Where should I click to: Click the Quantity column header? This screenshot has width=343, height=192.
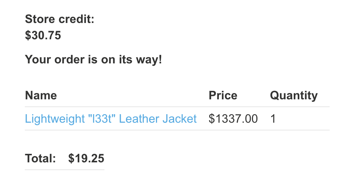[x=294, y=95]
